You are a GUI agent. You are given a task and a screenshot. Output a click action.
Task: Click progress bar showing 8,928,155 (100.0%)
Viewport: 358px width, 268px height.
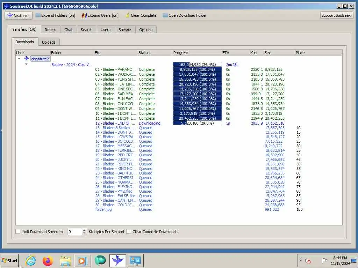[x=197, y=69]
